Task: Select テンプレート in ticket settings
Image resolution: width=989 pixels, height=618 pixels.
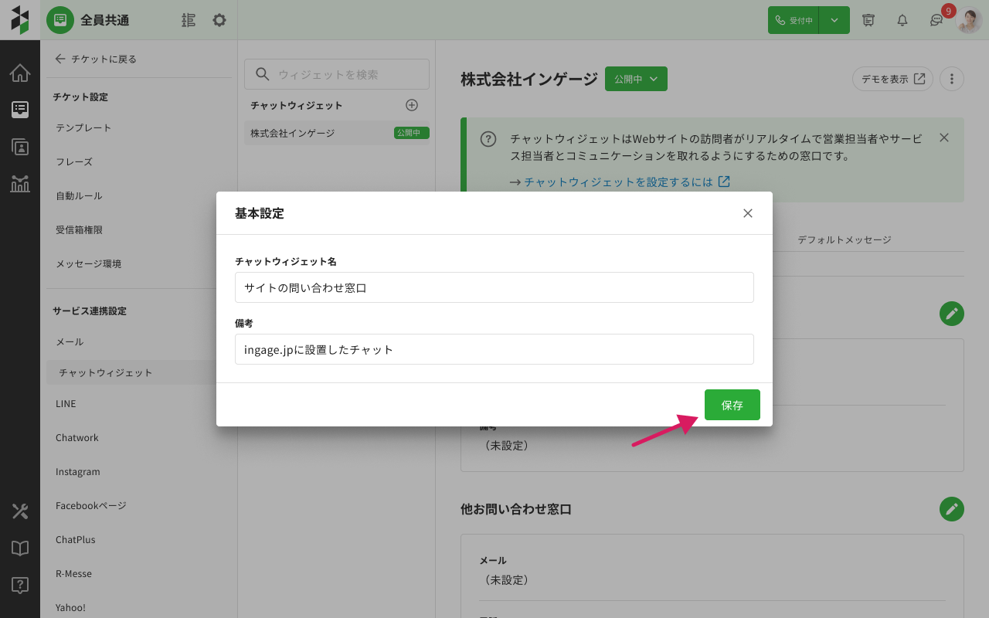Action: [83, 127]
